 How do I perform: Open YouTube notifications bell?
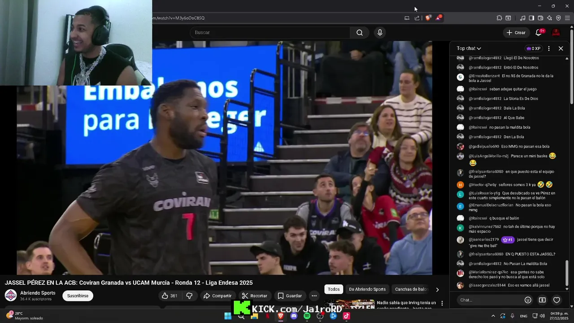pyautogui.click(x=539, y=32)
